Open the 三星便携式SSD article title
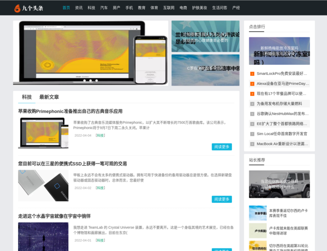327x251 pixels. (x=72, y=164)
